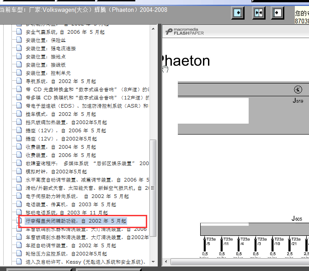Select 挡风玻璃加热装置 entry
309x271 pixels.
click(x=66, y=123)
